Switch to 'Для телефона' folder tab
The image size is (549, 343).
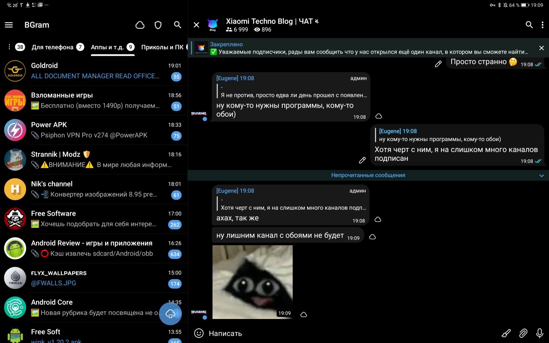click(x=58, y=47)
